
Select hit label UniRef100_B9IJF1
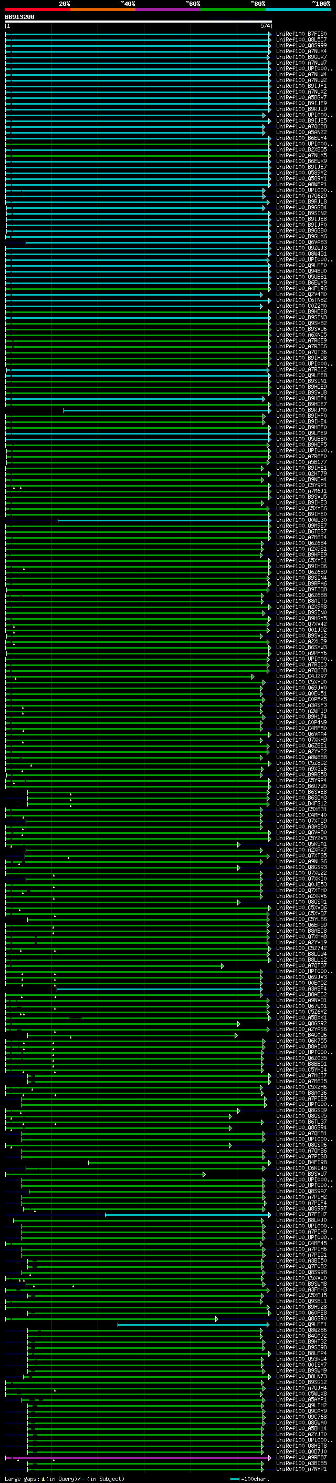click(301, 86)
